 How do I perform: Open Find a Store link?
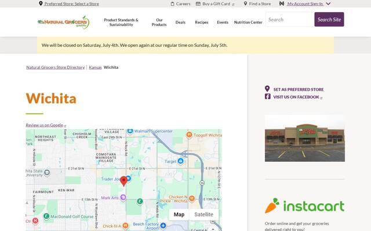pyautogui.click(x=260, y=4)
